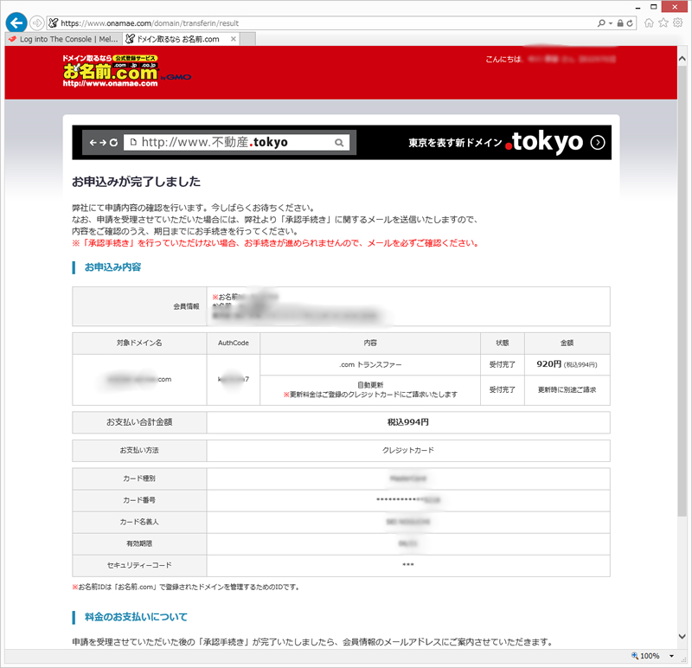
Task: Click the 金額 column header
Action: click(567, 343)
